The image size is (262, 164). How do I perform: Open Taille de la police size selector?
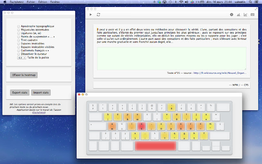tap(22, 58)
